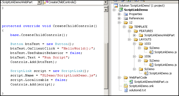
Task: Select the SLDemo folder icon directly under LAYOUTS
Action: coord(141,69)
